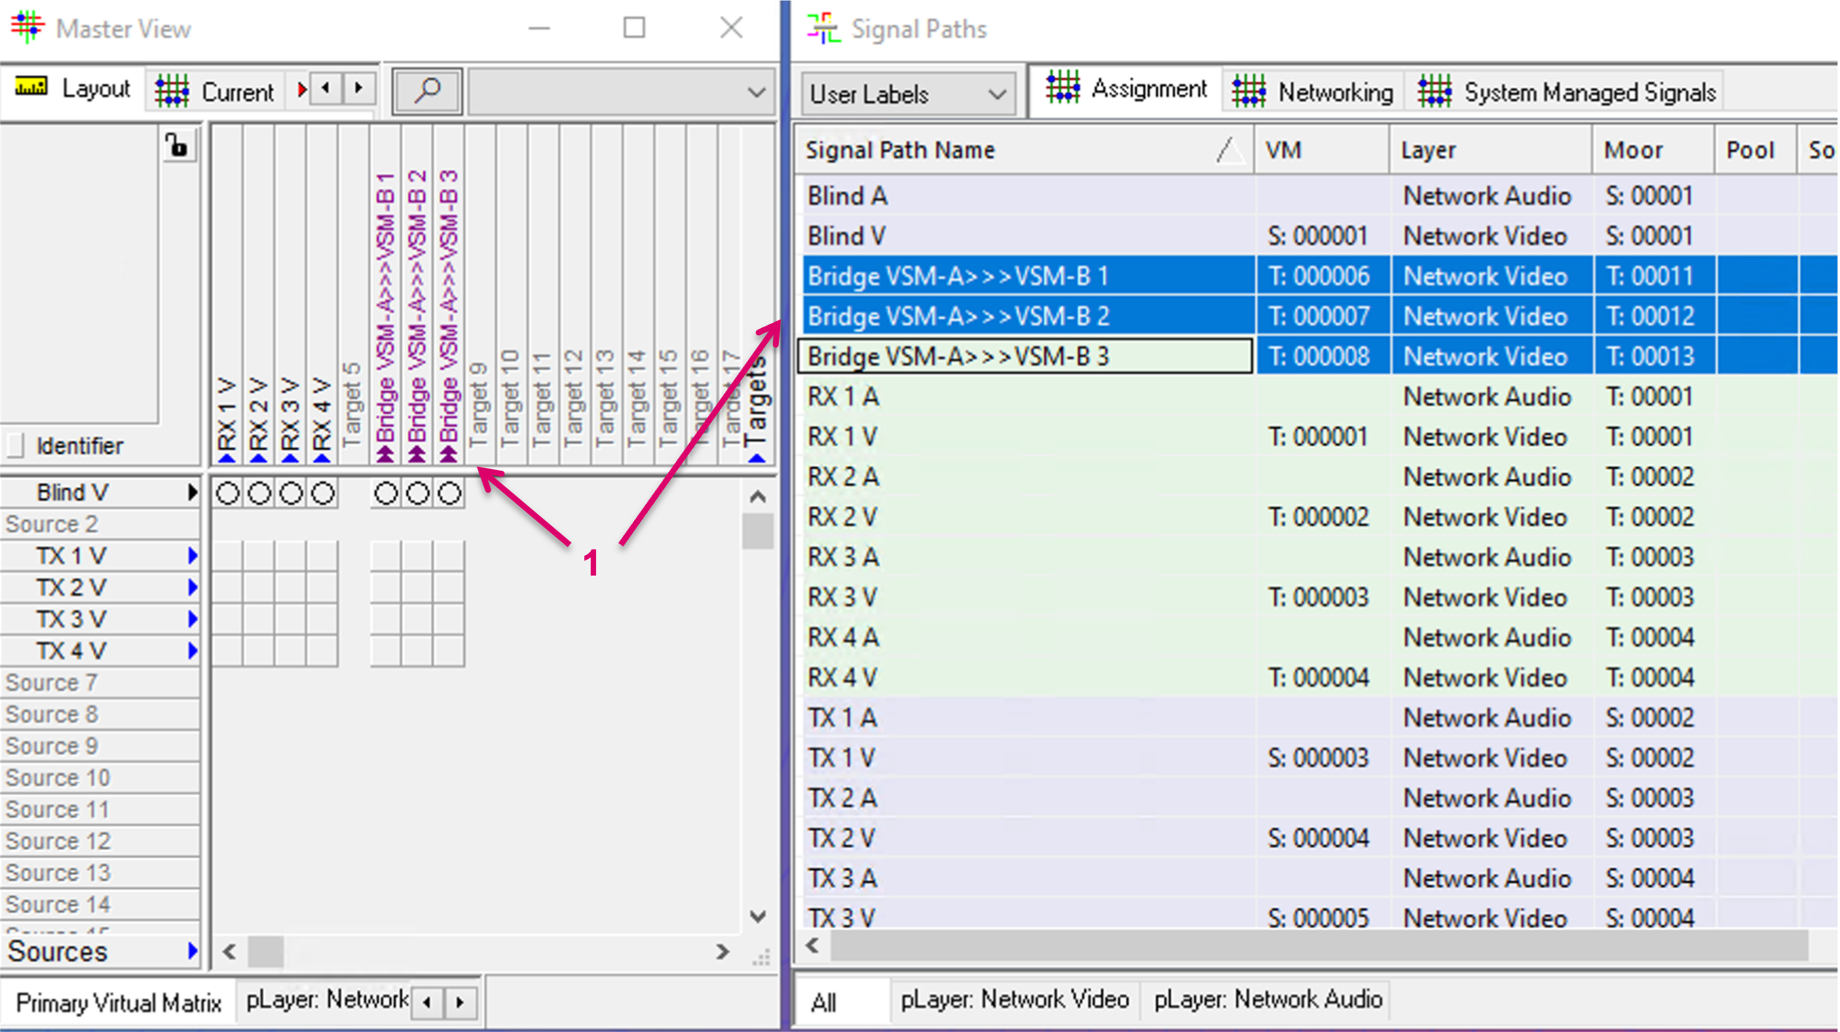Click the red right-arrow marker icon
The width and height of the screenshot is (1840, 1032).
pos(302,89)
